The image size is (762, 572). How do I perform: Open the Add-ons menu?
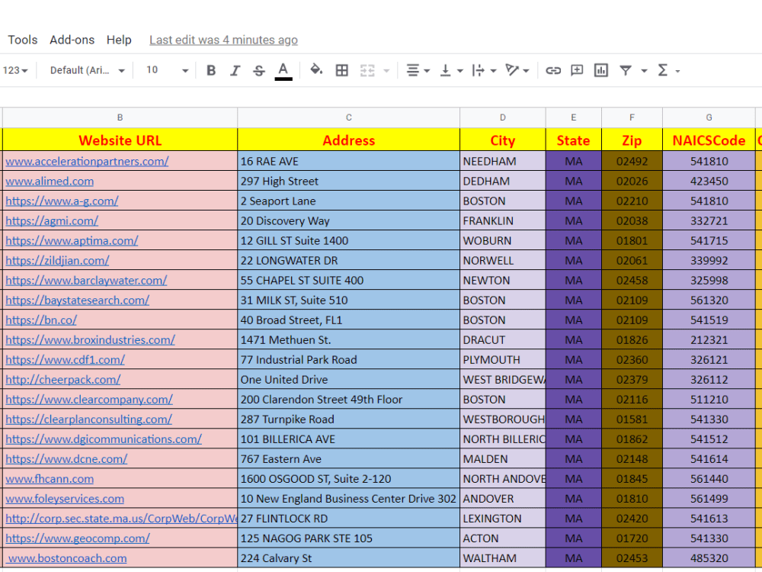[72, 40]
